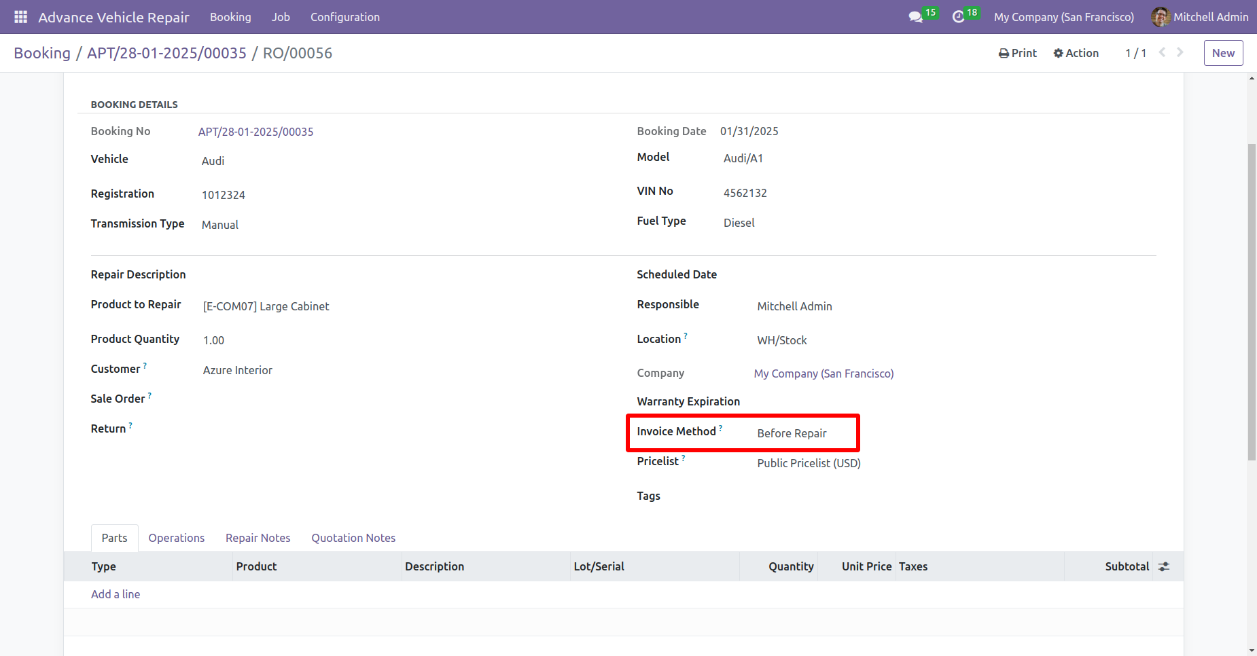Image resolution: width=1257 pixels, height=656 pixels.
Task: Click My Company (San Francisco) company field link
Action: coord(824,373)
